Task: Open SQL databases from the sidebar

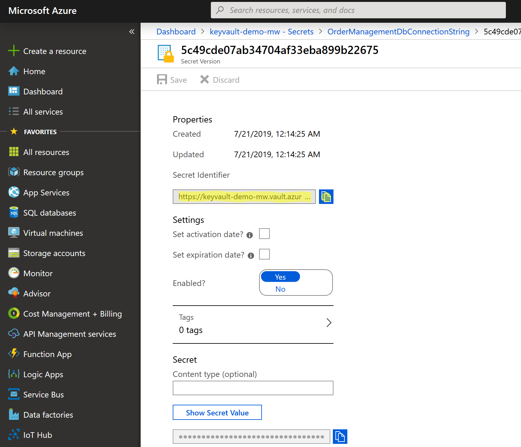Action: (x=49, y=212)
